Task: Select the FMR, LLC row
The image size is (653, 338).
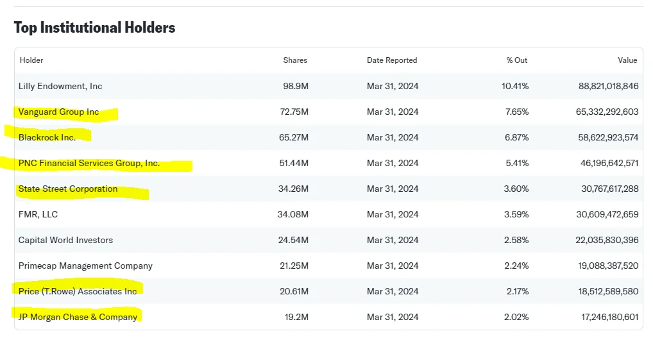Action: click(x=328, y=214)
